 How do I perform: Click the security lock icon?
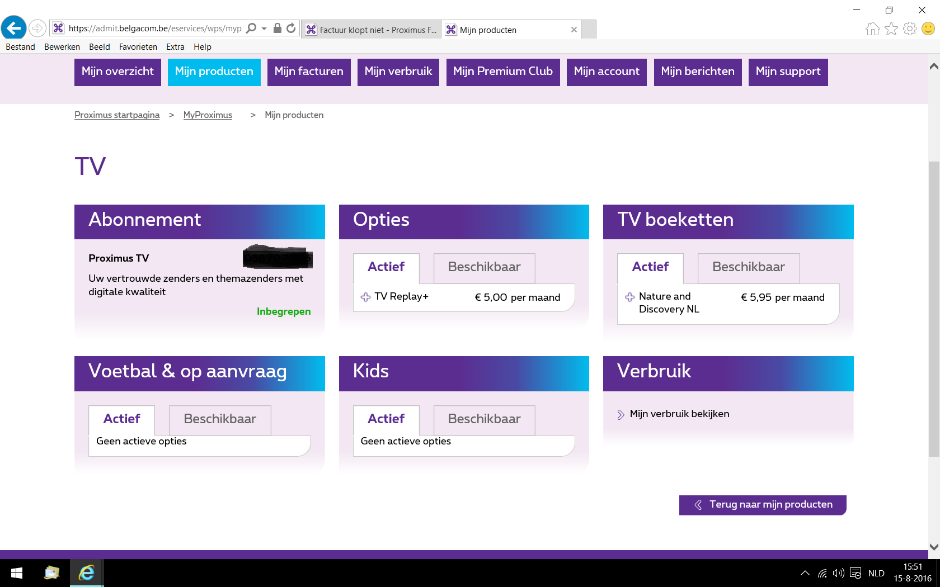(x=277, y=28)
